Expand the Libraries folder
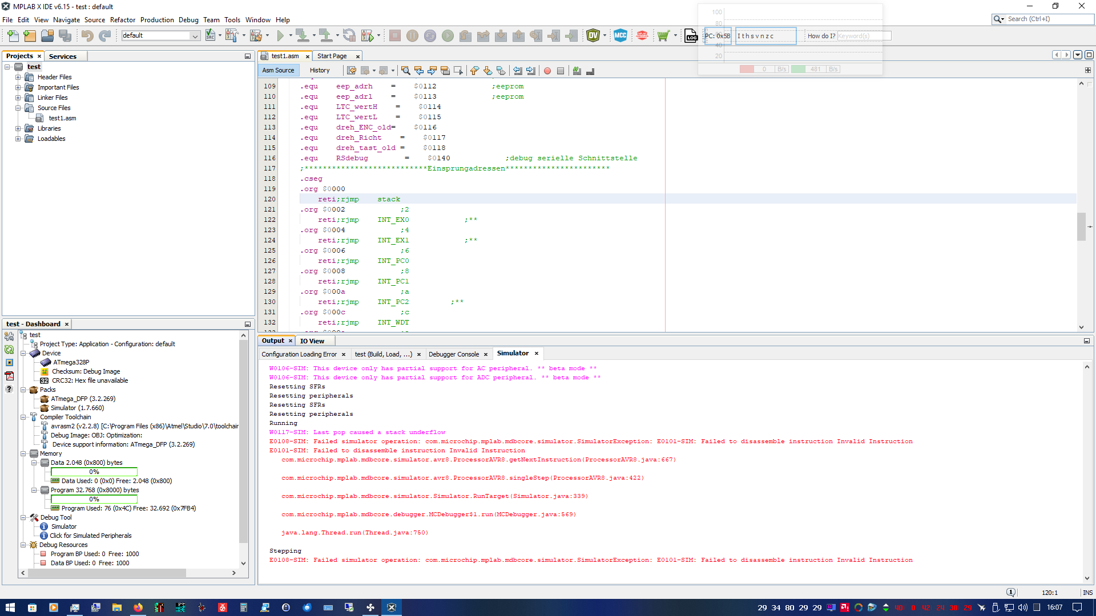Image resolution: width=1096 pixels, height=616 pixels. [x=18, y=128]
